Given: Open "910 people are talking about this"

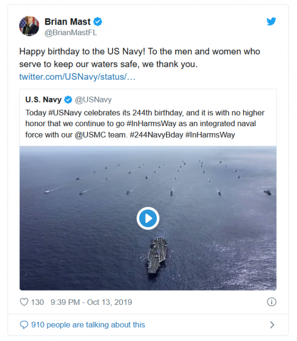Looking at the screenshot, I should point(88,325).
